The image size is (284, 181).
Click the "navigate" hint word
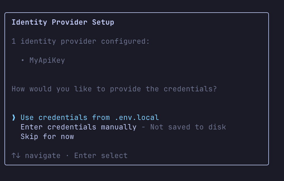point(42,156)
